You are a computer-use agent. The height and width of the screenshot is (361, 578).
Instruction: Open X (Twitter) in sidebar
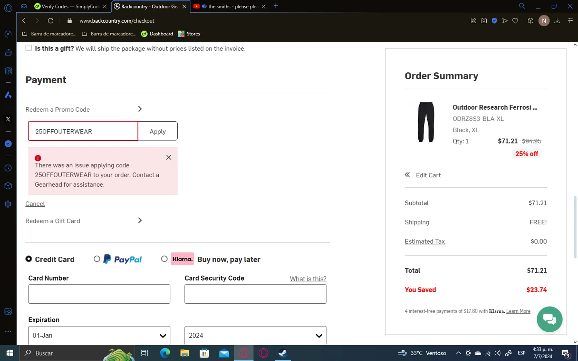(x=8, y=119)
